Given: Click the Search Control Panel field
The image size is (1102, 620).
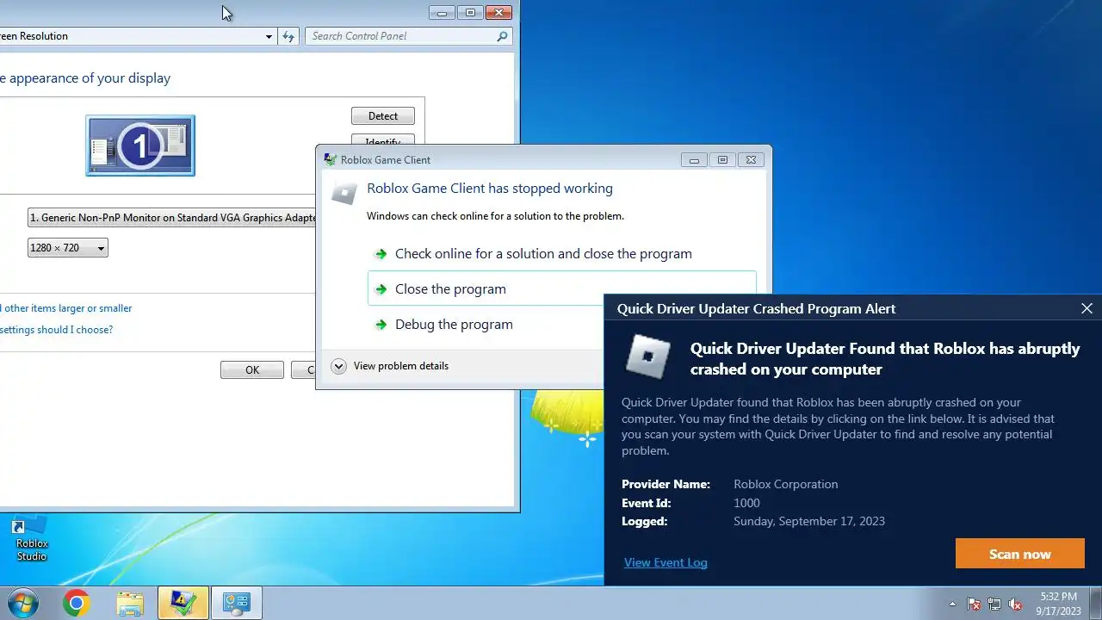Looking at the screenshot, I should 401,36.
